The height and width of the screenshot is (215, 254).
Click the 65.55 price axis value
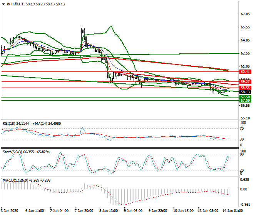(x=245, y=27)
